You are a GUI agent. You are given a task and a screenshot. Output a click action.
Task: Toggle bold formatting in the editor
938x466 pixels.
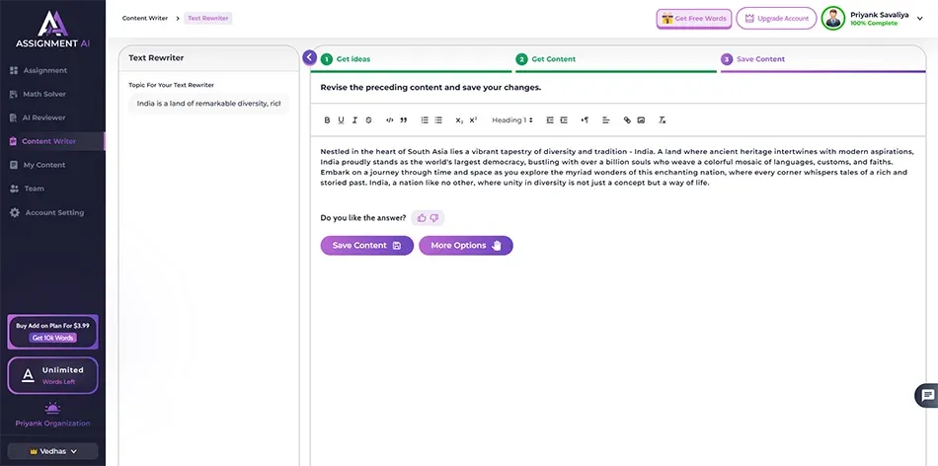328,120
